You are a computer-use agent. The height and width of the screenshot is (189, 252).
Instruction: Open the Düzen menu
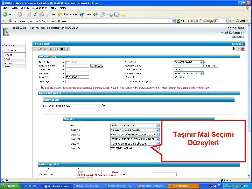[x=14, y=8]
